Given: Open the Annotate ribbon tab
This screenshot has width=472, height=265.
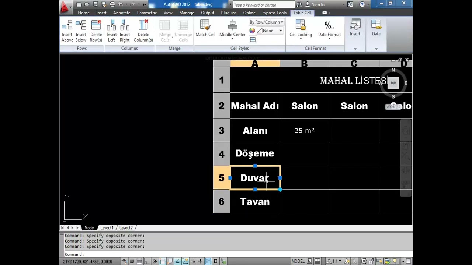Looking at the screenshot, I should click(x=122, y=13).
